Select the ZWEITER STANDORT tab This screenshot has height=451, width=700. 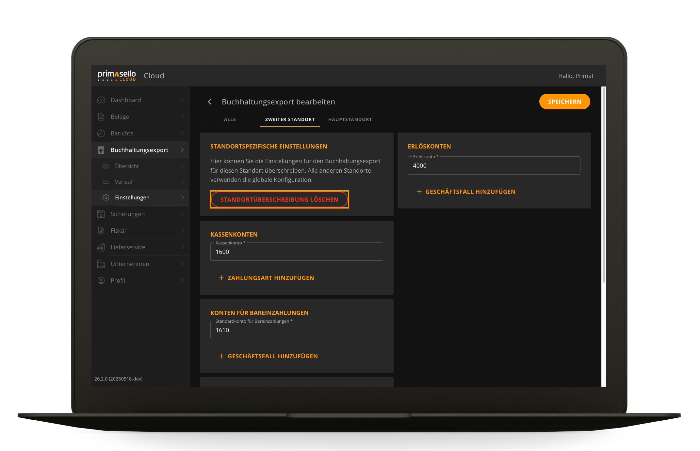(x=290, y=119)
